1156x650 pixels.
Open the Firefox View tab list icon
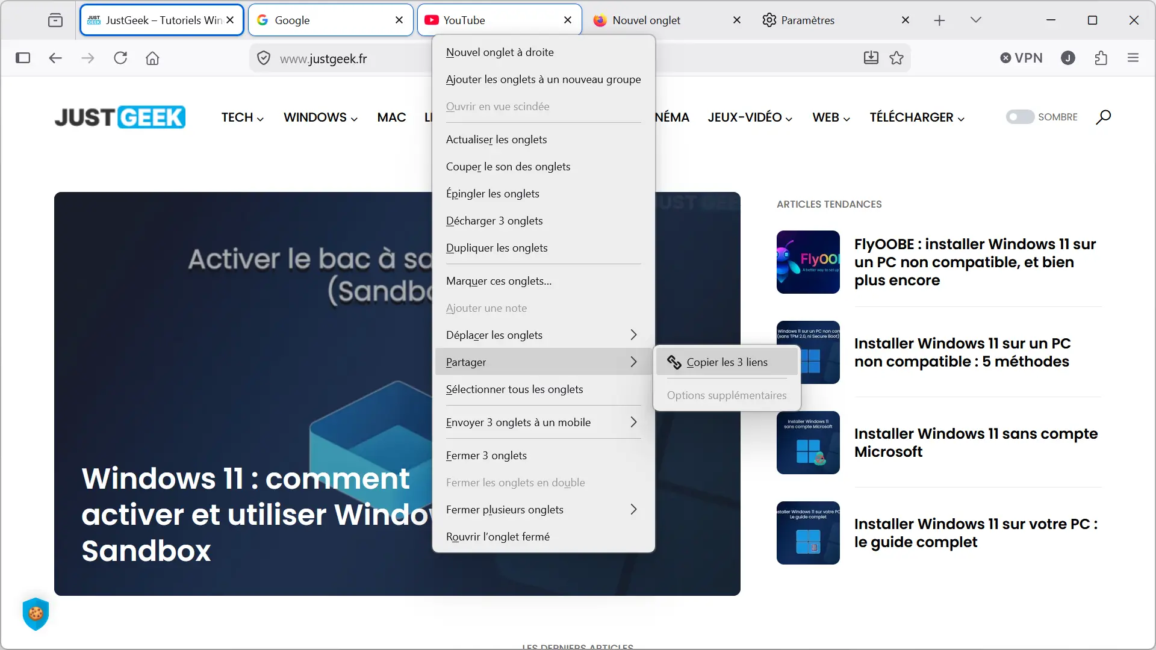pyautogui.click(x=55, y=20)
